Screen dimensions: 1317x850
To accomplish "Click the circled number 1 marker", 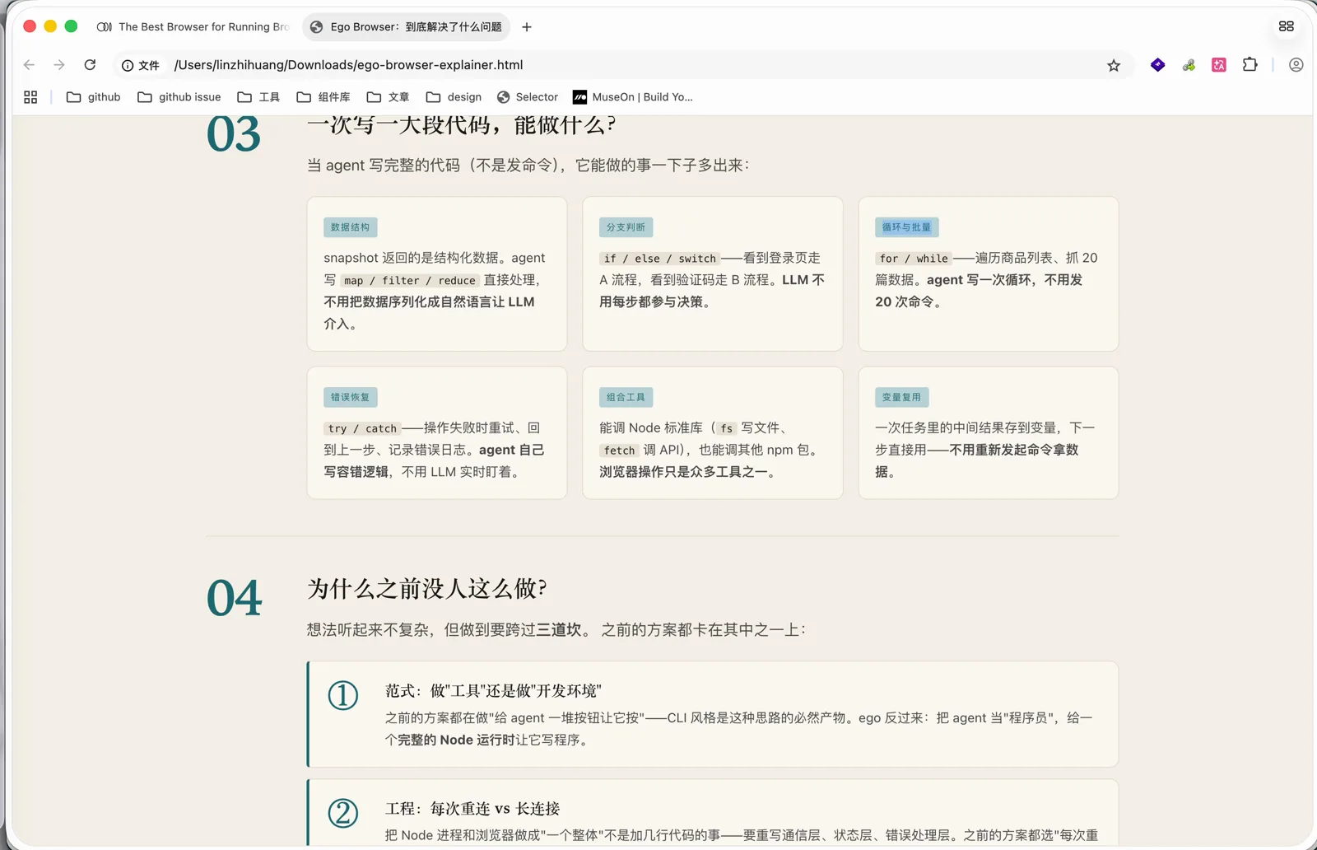I will click(x=343, y=695).
